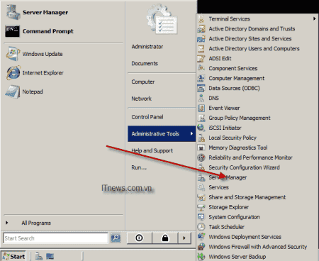Viewport: 319px width, 261px height.
Task: Click the user account picture at top
Action: pos(162,19)
